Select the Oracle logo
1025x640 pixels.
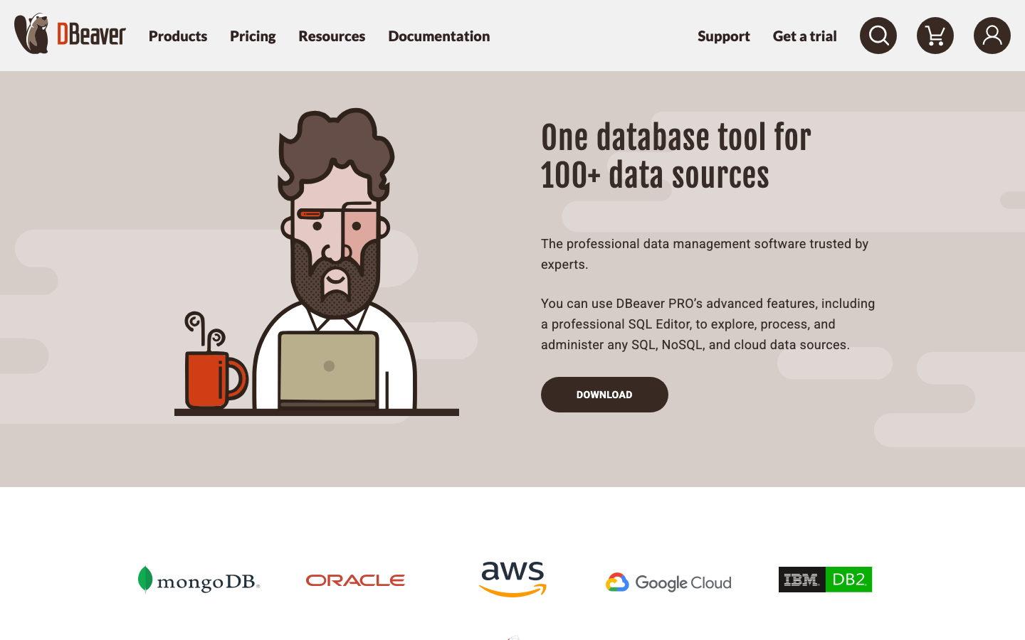(355, 580)
